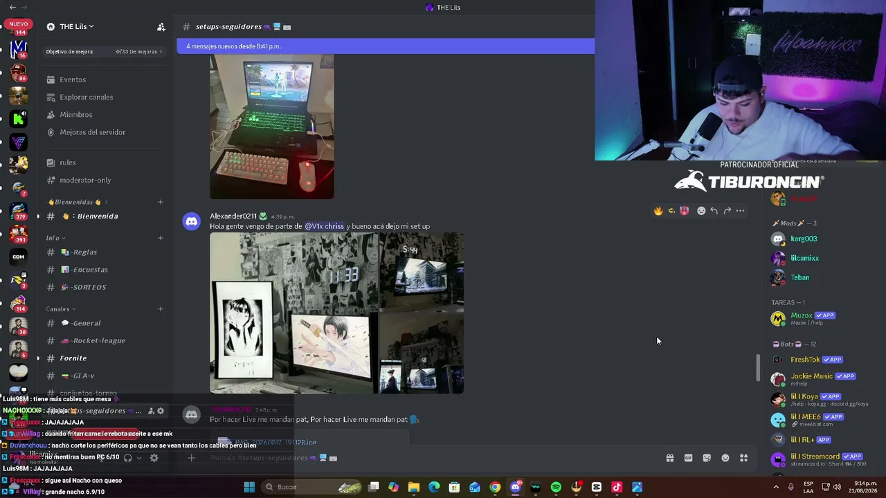Screen dimensions: 886x498
Task: Click the Windows taskbar search box
Action: [x=313, y=487]
